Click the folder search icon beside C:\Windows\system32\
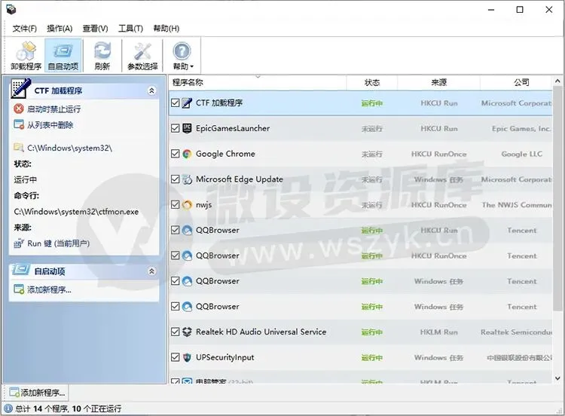Viewport: 565px width, 416px height. [19, 148]
